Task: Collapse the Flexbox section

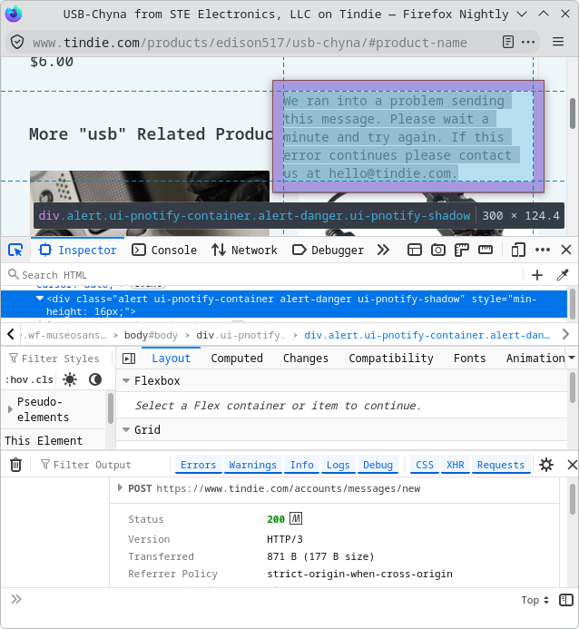Action: coord(126,380)
